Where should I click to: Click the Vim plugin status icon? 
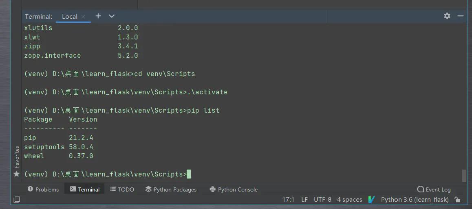click(x=371, y=199)
